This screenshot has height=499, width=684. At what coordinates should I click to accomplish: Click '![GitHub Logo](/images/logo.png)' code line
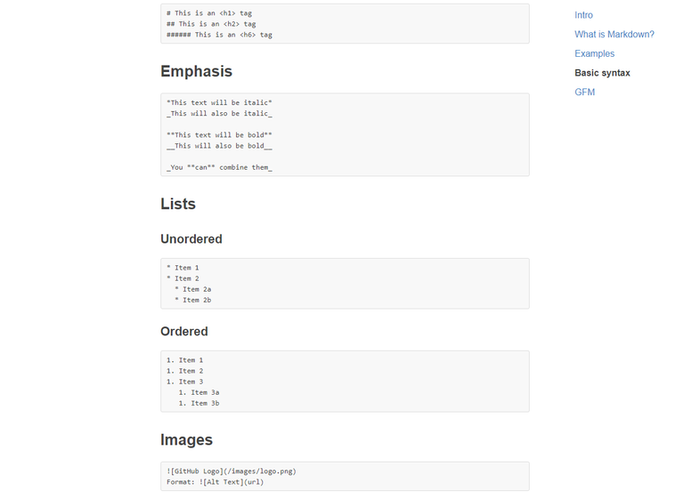232,471
